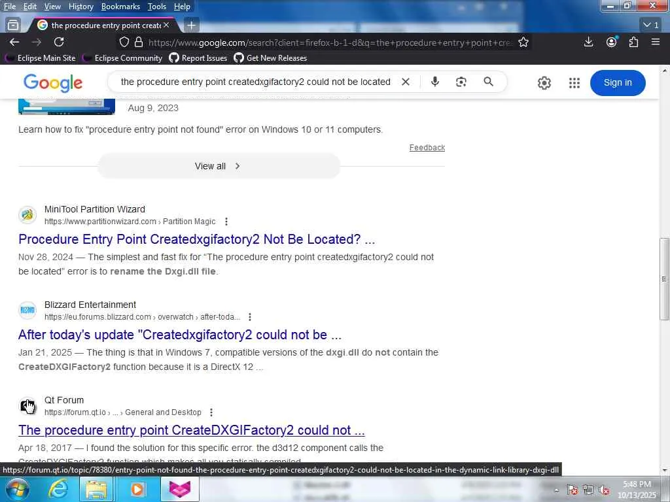The image size is (670, 502).
Task: Launch Internet Explorer from taskbar
Action: [58, 489]
